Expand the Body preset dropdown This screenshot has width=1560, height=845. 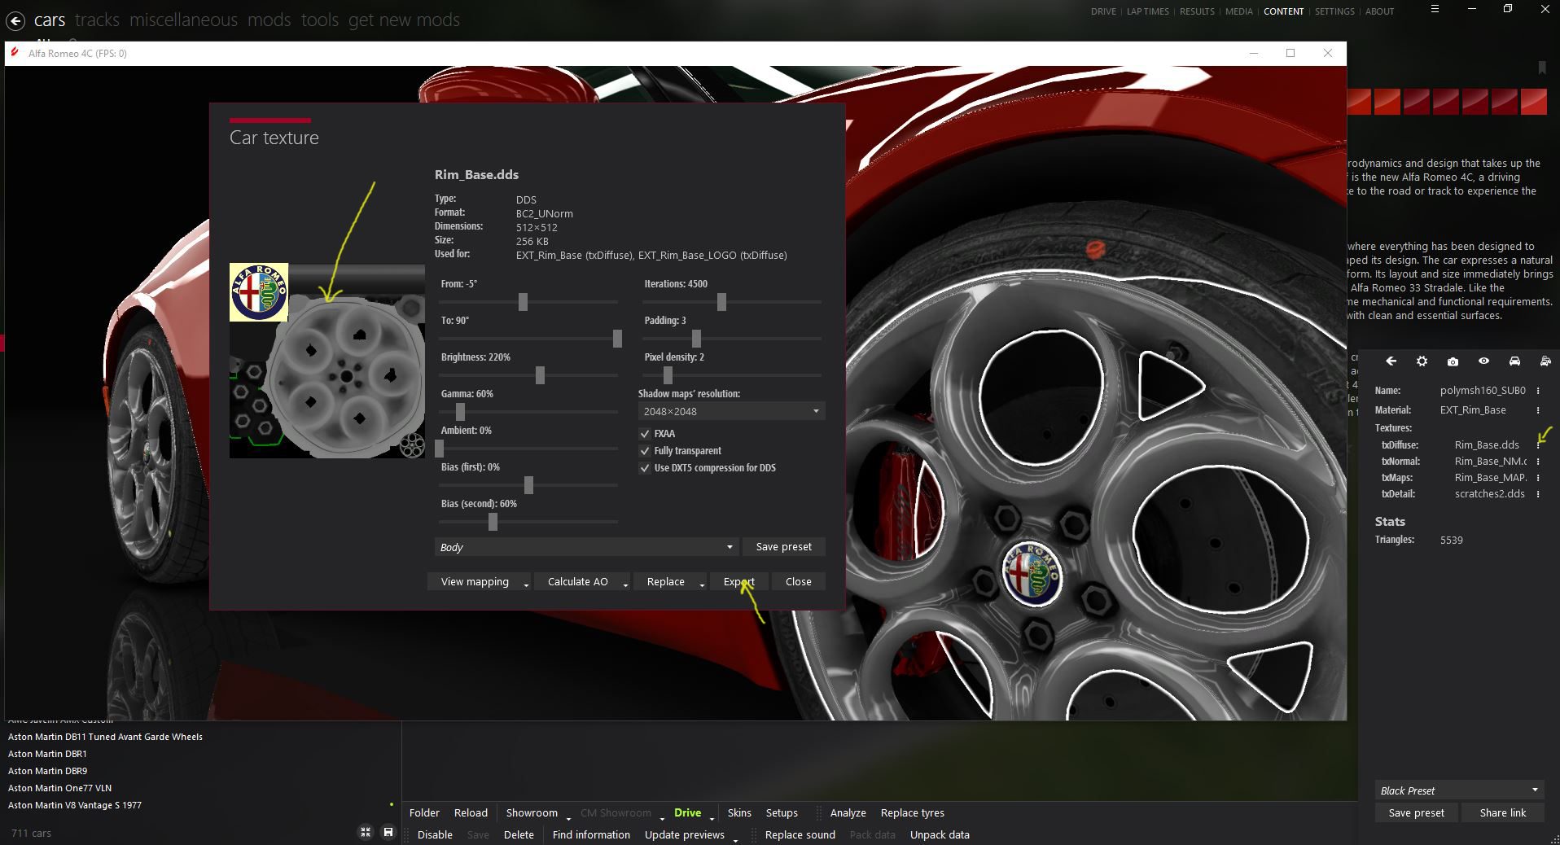[x=585, y=547]
